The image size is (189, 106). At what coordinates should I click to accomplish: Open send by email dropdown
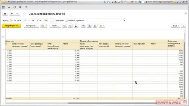102,26
